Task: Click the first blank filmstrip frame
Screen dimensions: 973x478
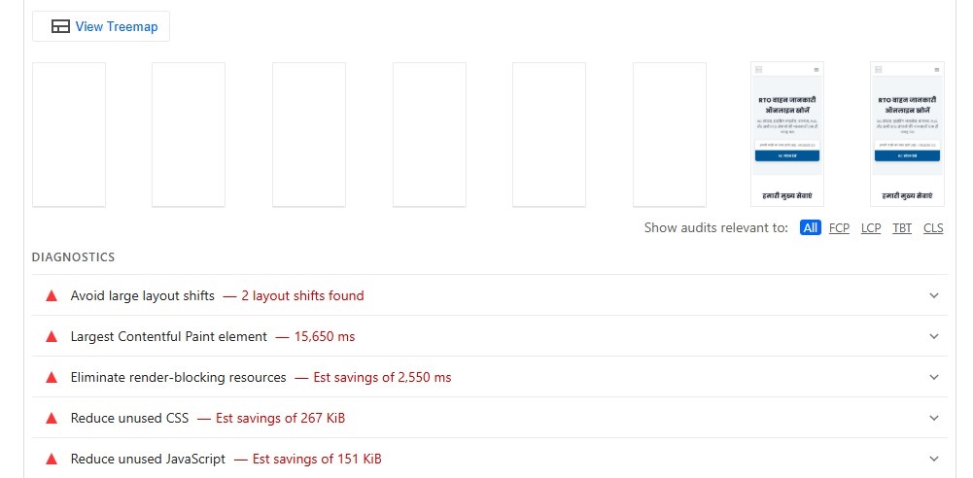Action: [x=69, y=134]
